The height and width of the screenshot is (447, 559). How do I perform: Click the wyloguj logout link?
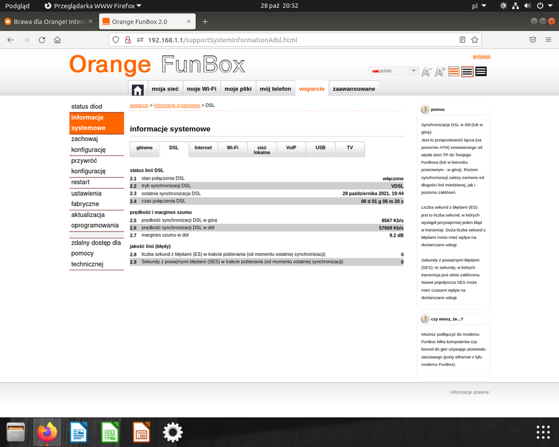point(481,57)
